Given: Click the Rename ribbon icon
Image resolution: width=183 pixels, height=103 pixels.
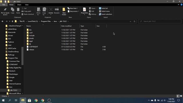Looking at the screenshot, I should 57,11.
